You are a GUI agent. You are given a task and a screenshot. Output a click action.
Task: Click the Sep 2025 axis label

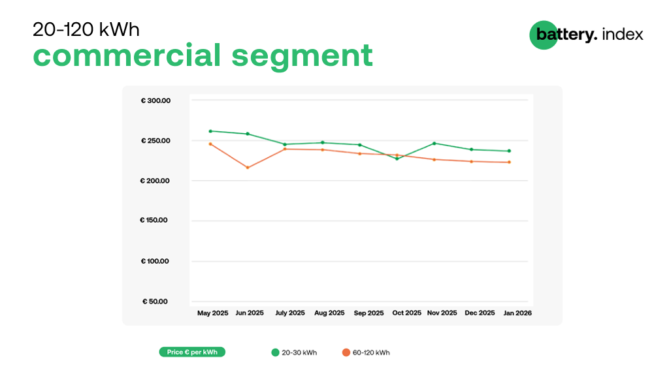tap(368, 313)
